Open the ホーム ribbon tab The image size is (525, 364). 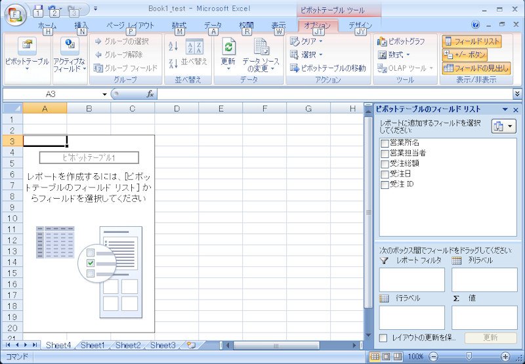[x=47, y=26]
